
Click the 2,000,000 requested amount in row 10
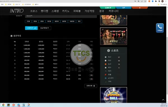[x=27, y=45]
